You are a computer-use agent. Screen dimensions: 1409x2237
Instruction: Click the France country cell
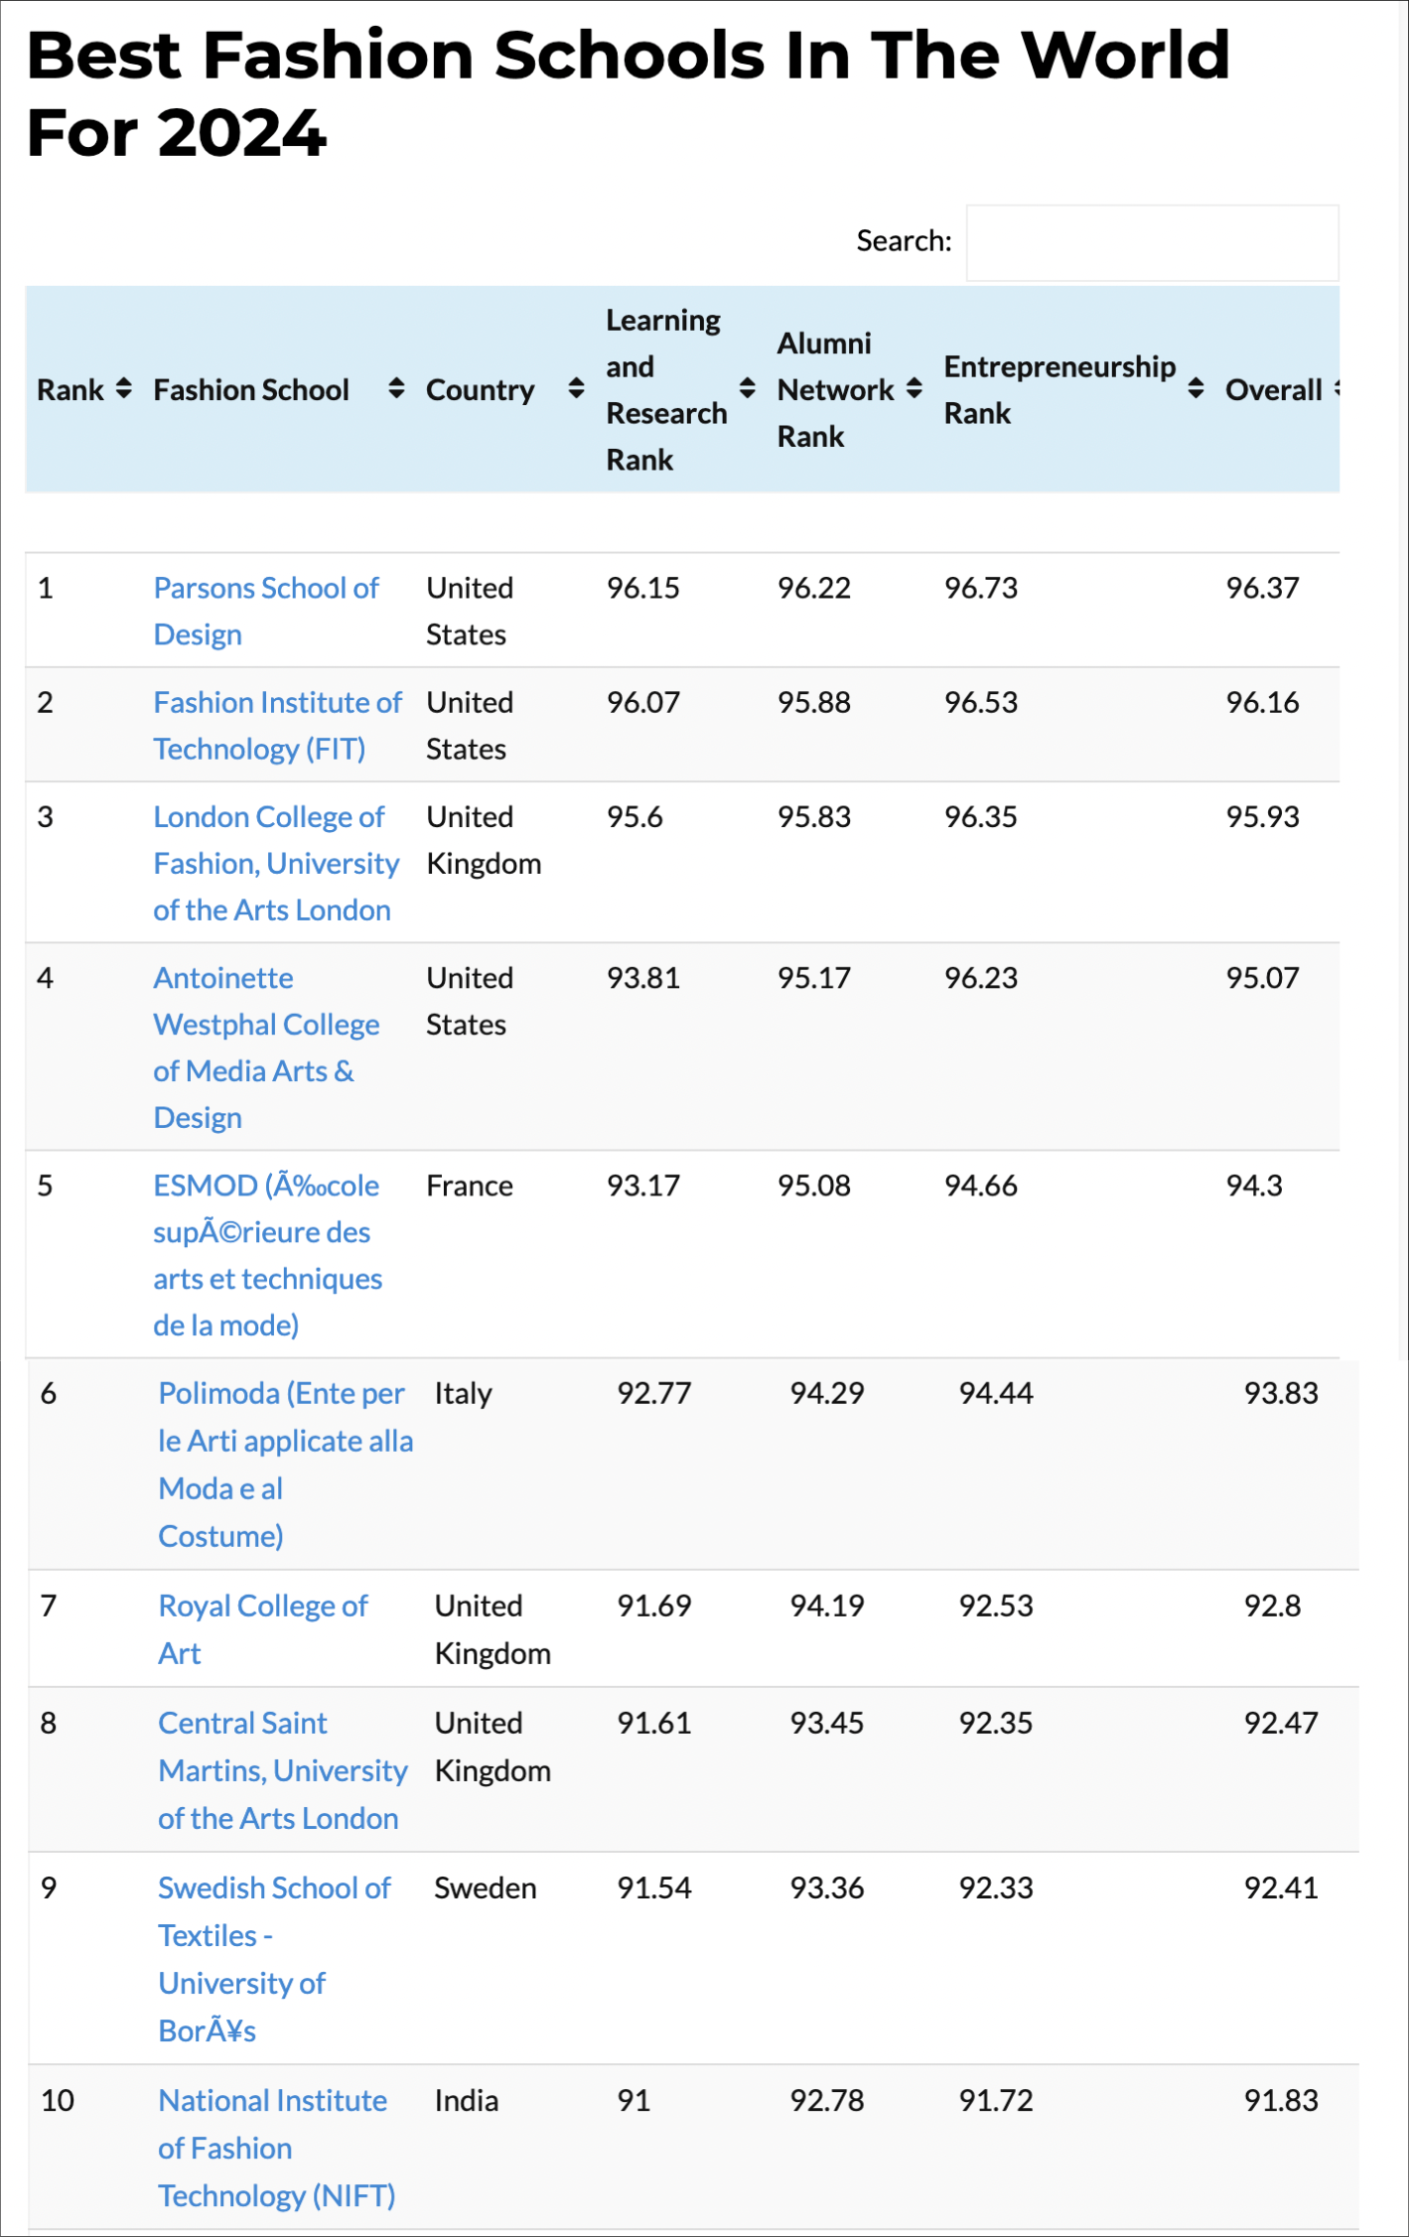(470, 1186)
